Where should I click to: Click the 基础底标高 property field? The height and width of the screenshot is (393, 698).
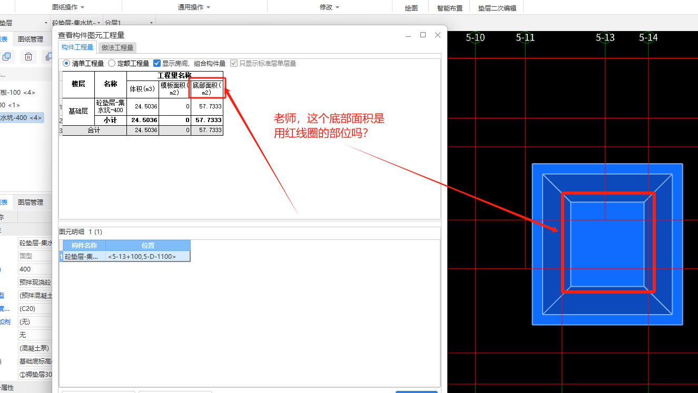pos(35,361)
